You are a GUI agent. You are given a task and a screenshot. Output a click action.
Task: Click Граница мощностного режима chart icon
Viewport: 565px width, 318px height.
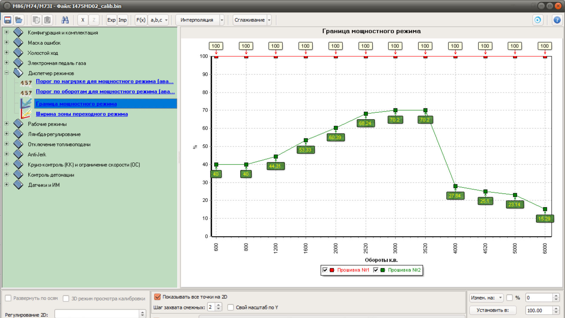tap(26, 104)
